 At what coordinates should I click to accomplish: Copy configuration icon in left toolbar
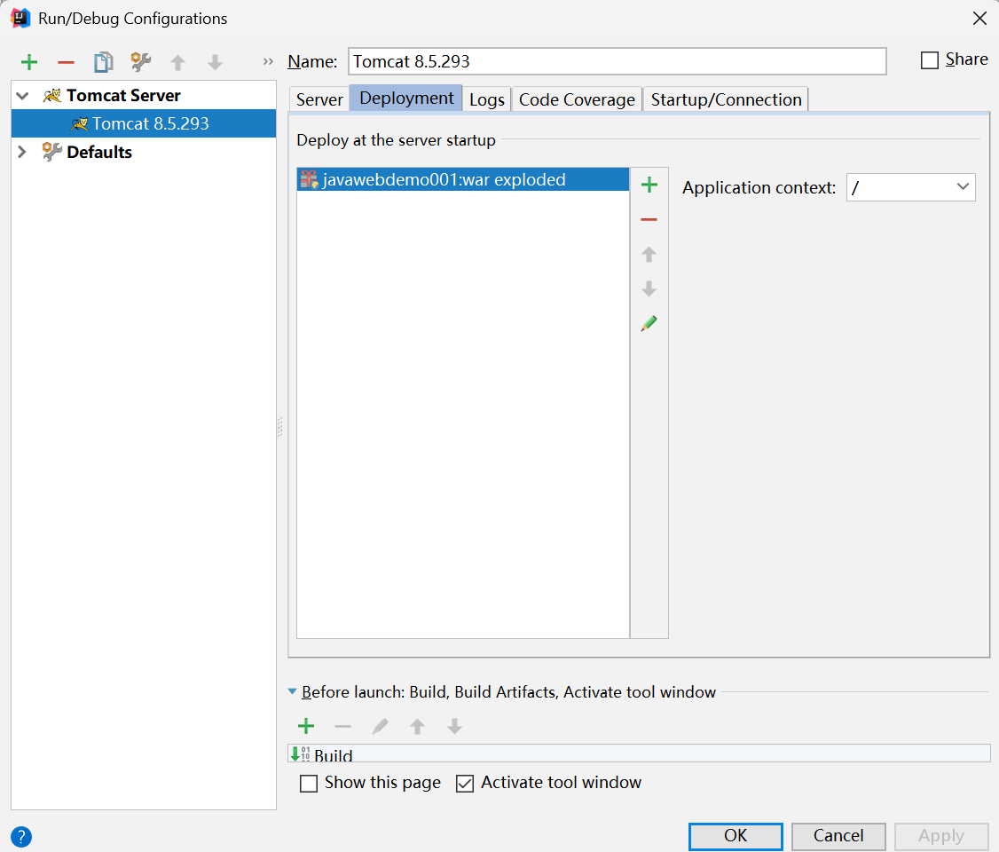(x=103, y=62)
